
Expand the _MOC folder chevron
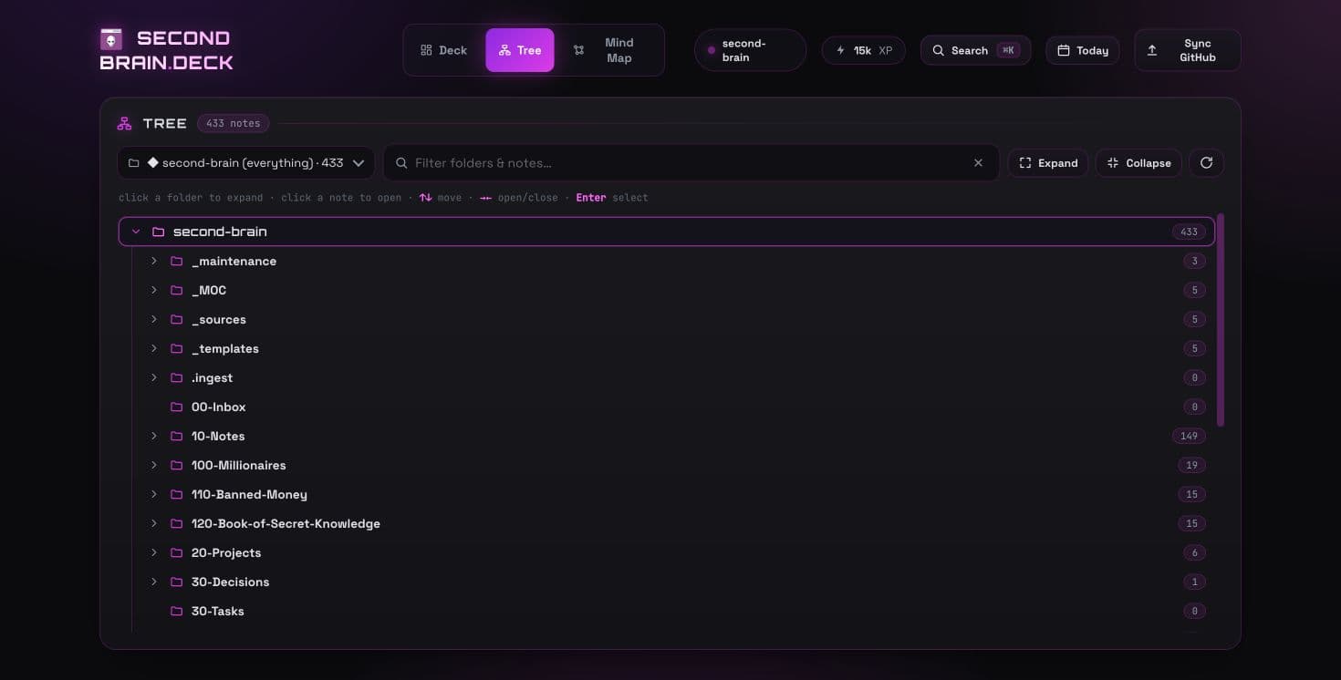coord(154,290)
